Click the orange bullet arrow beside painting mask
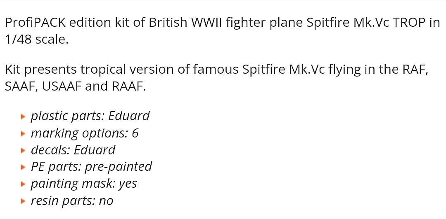446x219 pixels. (x=23, y=184)
